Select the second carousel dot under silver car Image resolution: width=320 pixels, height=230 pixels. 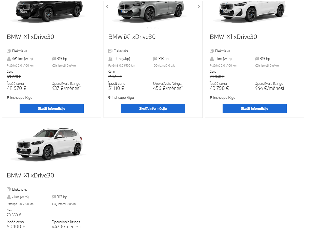tap(151, 27)
